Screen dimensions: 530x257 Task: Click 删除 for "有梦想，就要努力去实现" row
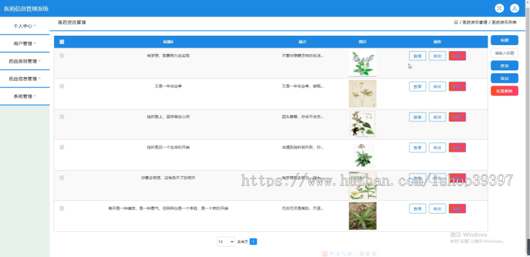[x=458, y=56]
